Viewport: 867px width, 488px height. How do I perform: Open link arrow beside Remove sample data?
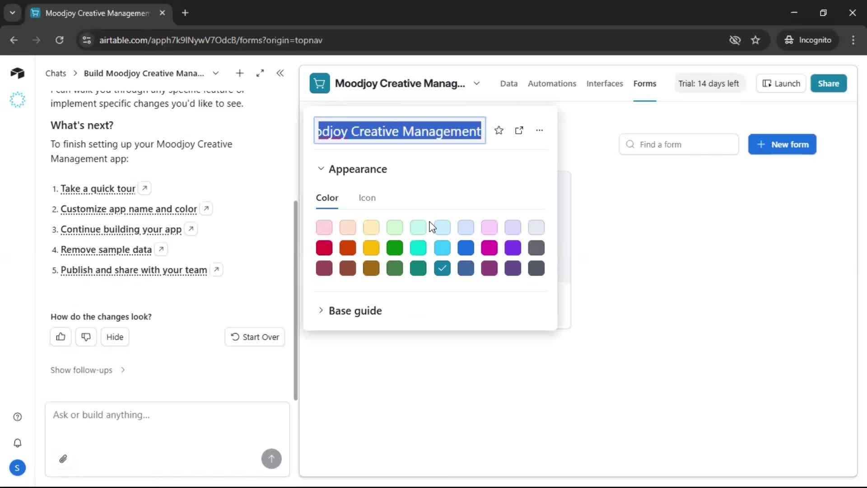click(161, 249)
